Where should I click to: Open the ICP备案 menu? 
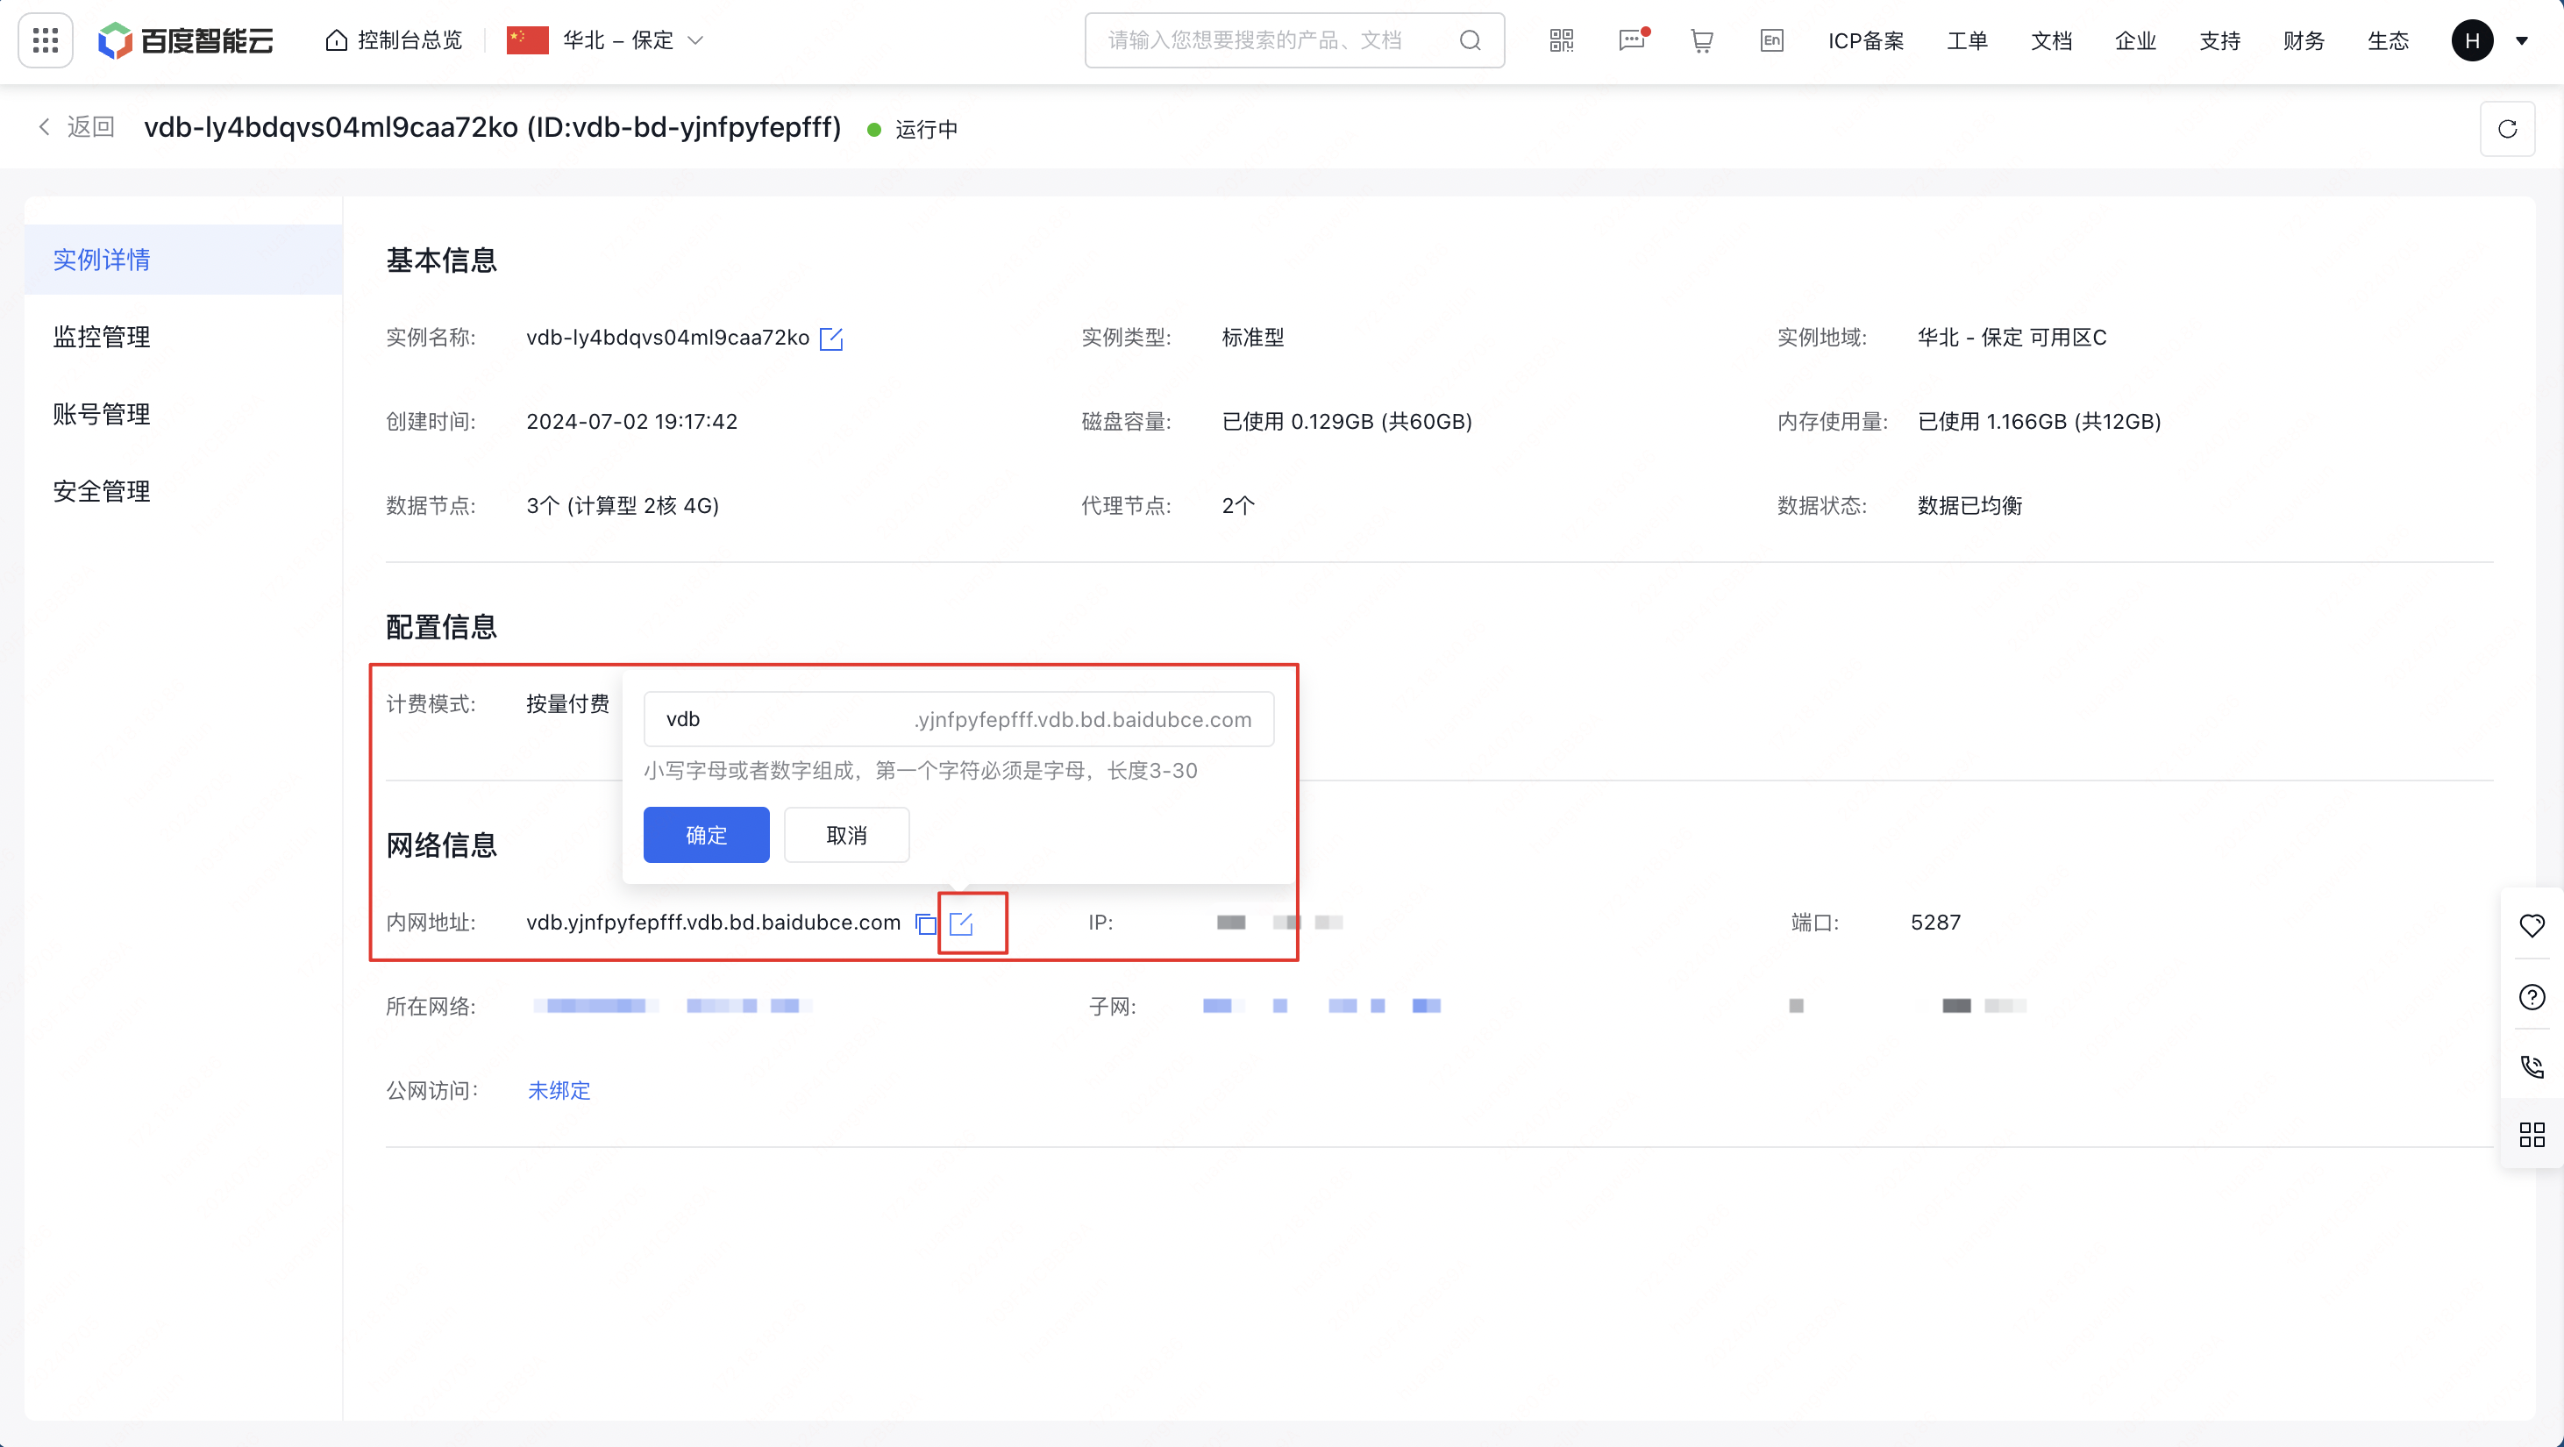[1866, 41]
